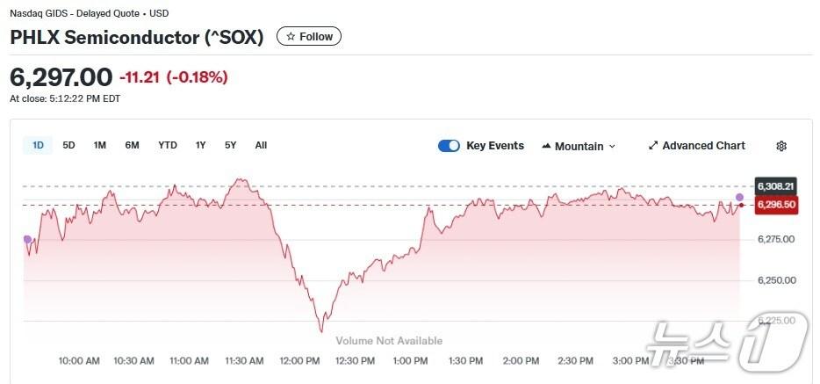The height and width of the screenshot is (384, 820).
Task: Select the 1D time range tab
Action: click(38, 145)
